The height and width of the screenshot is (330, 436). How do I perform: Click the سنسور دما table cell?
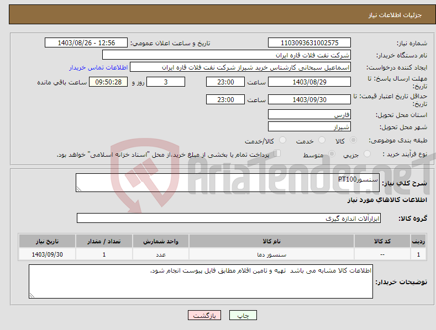tap(271, 254)
